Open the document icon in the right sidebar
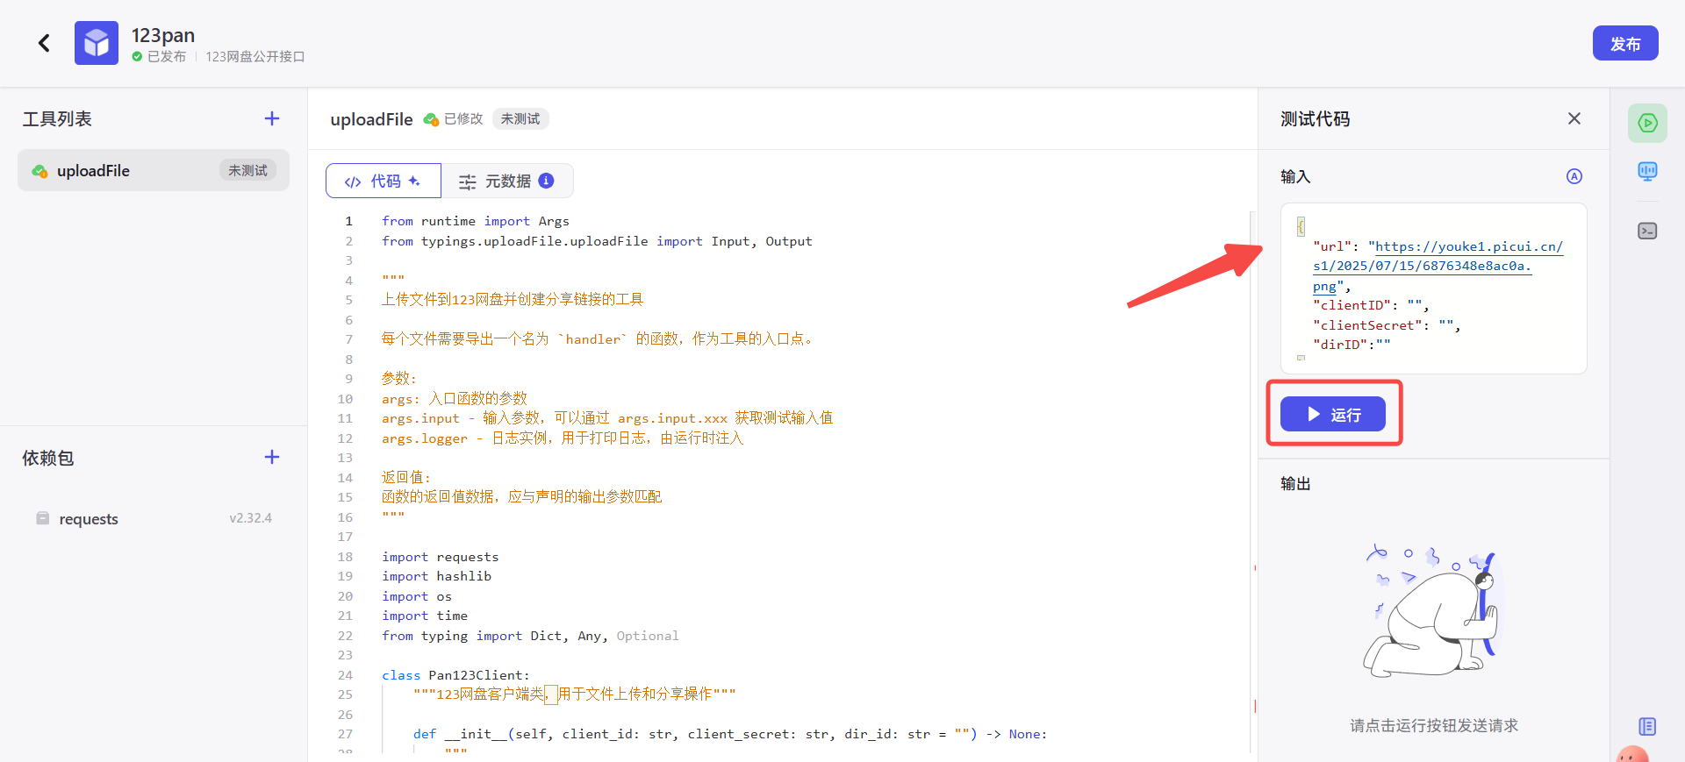The width and height of the screenshot is (1685, 762). tap(1647, 726)
